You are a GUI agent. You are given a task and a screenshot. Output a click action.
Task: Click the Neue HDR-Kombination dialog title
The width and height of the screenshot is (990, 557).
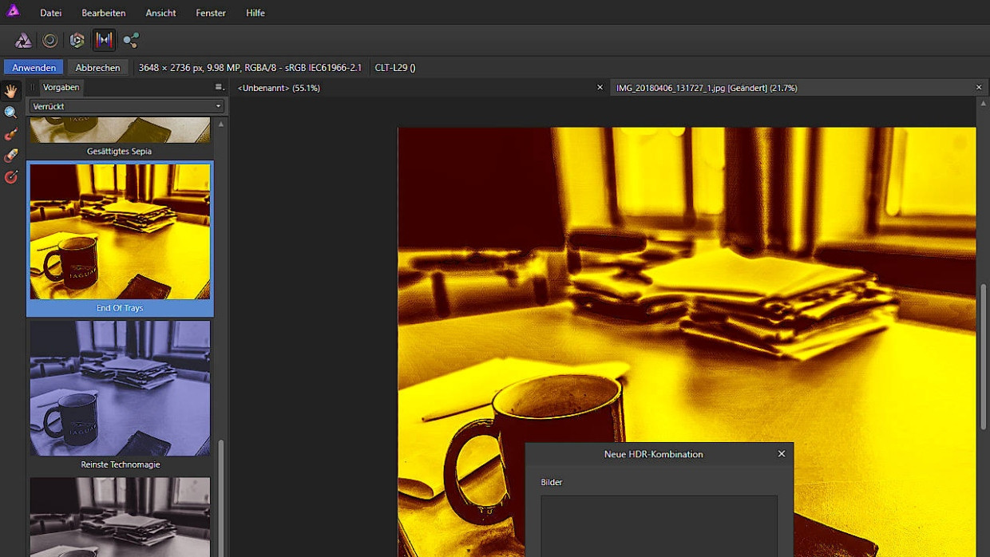653,454
